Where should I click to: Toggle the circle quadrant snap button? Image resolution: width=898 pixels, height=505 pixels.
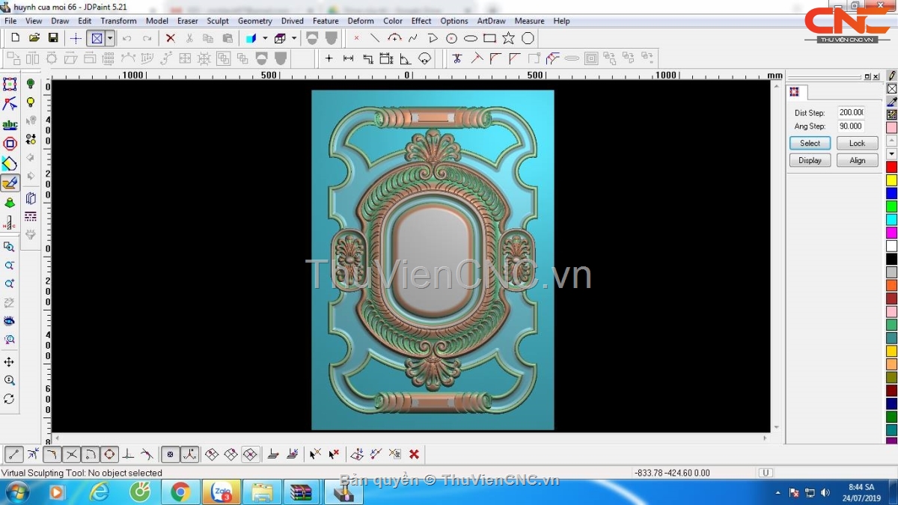(x=109, y=454)
